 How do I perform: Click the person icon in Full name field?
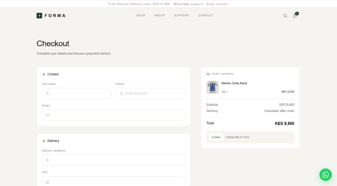pyautogui.click(x=47, y=93)
